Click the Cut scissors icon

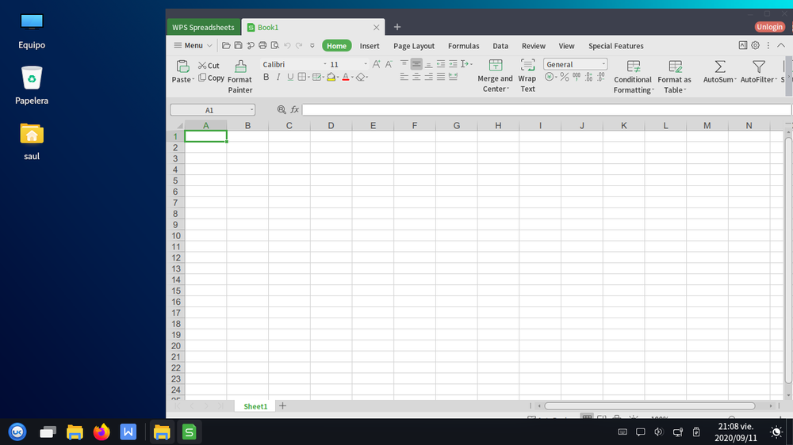[x=203, y=66]
